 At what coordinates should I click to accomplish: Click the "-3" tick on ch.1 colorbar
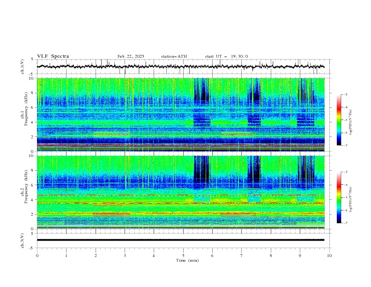(345, 94)
